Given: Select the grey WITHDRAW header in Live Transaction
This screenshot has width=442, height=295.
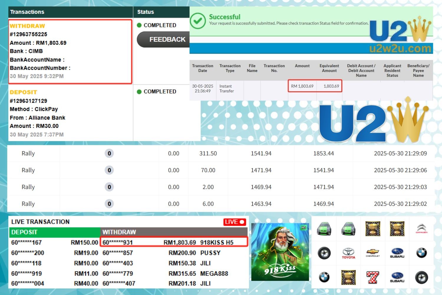Looking at the screenshot, I should [174, 232].
